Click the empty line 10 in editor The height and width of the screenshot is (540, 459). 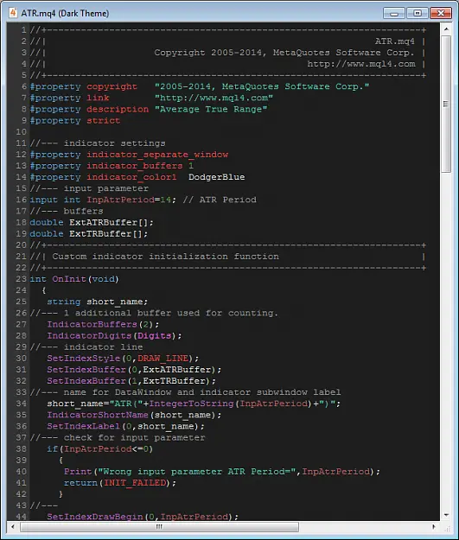(x=234, y=132)
